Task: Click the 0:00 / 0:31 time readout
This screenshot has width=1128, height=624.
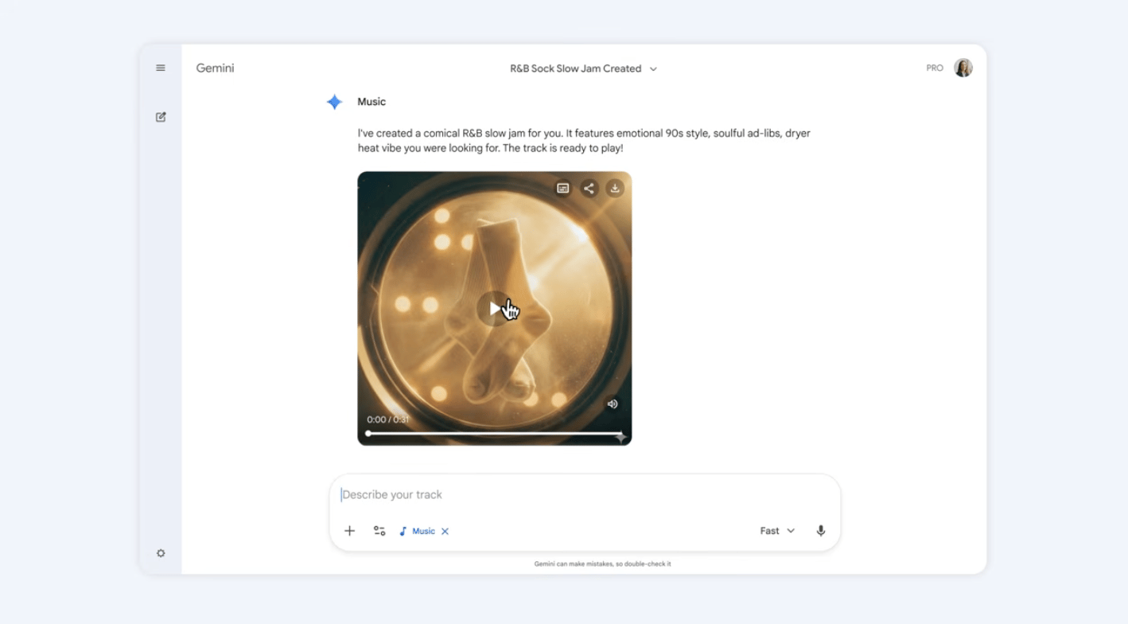Action: tap(388, 419)
